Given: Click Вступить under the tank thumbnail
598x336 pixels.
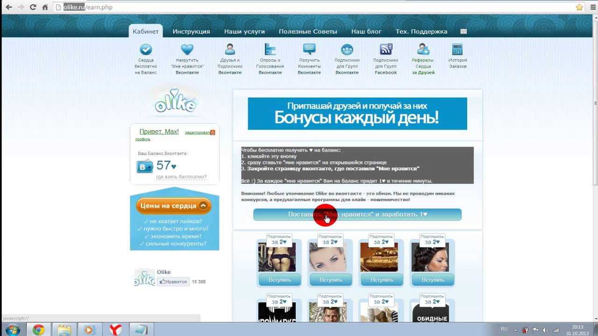Looking at the screenshot, I should (x=382, y=280).
